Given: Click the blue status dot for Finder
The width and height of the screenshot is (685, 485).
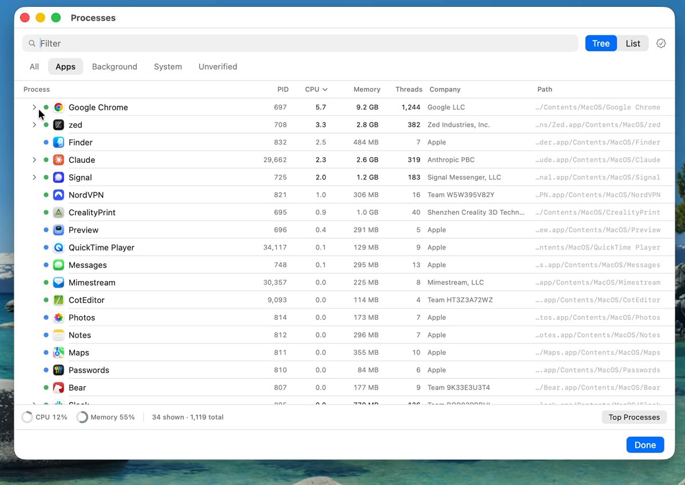Looking at the screenshot, I should [x=46, y=142].
